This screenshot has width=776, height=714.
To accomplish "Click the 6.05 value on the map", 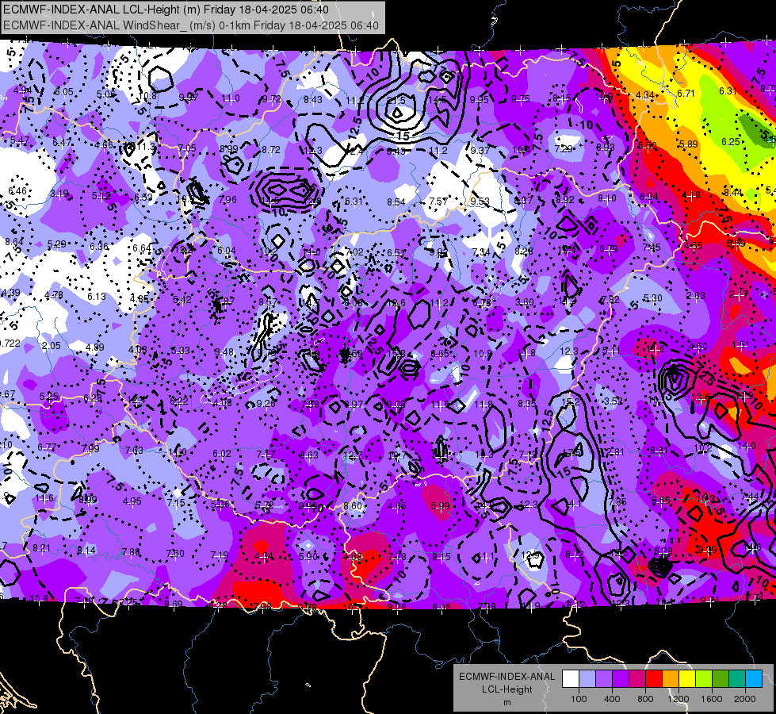I will point(64,92).
